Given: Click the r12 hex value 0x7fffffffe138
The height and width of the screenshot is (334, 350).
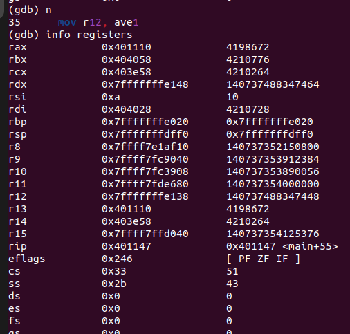Looking at the screenshot, I should click(145, 196).
